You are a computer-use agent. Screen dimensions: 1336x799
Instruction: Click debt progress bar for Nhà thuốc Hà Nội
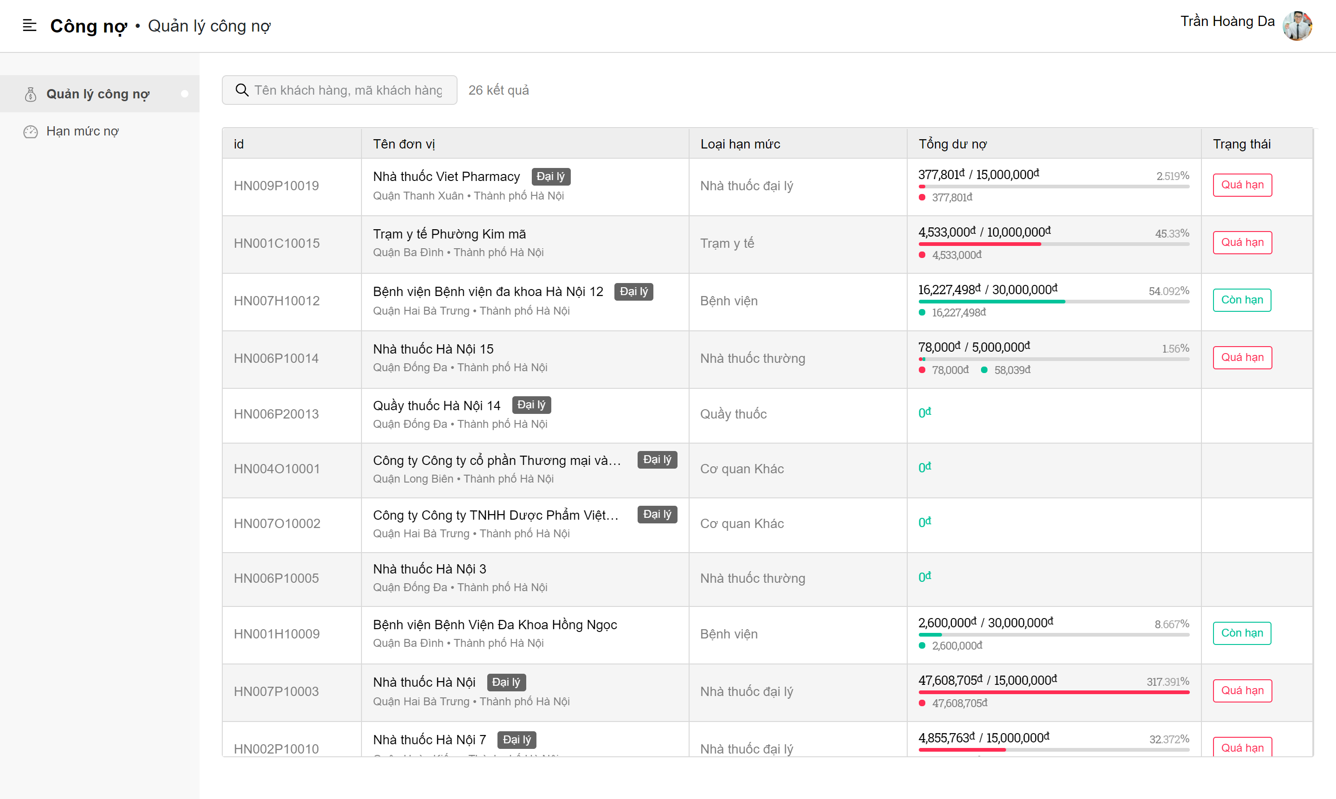[x=1053, y=692]
